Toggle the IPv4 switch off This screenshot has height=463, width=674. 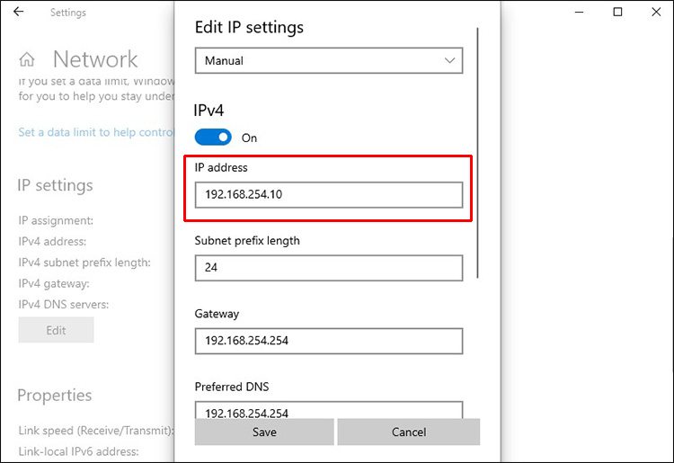point(213,138)
